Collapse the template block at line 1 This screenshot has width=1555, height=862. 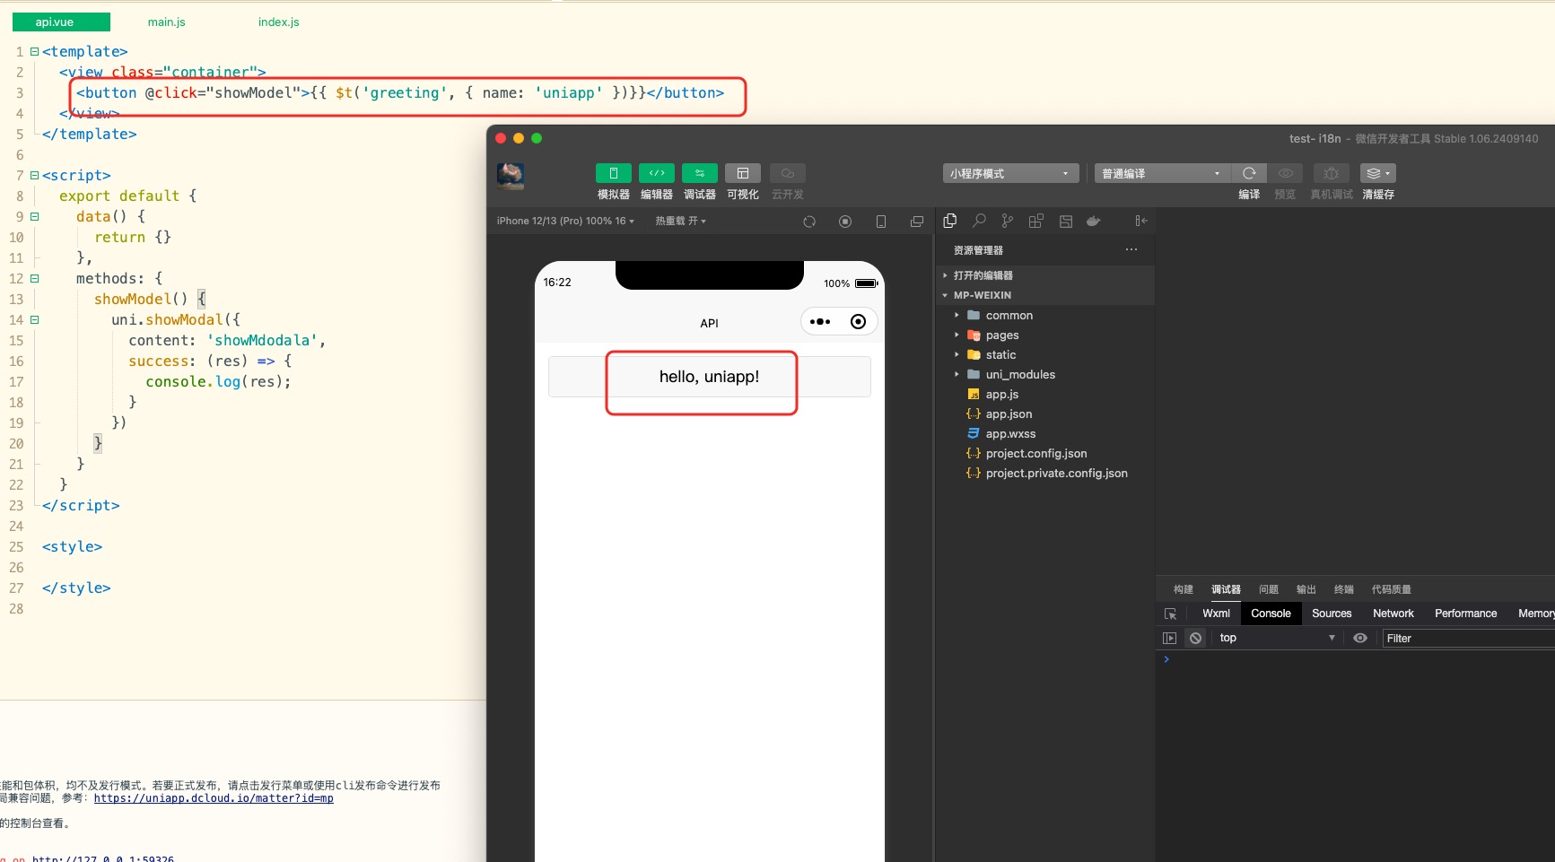pos(34,52)
